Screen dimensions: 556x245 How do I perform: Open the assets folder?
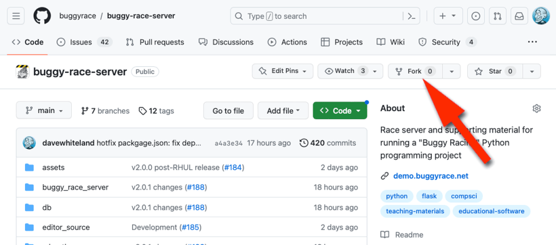pos(54,167)
